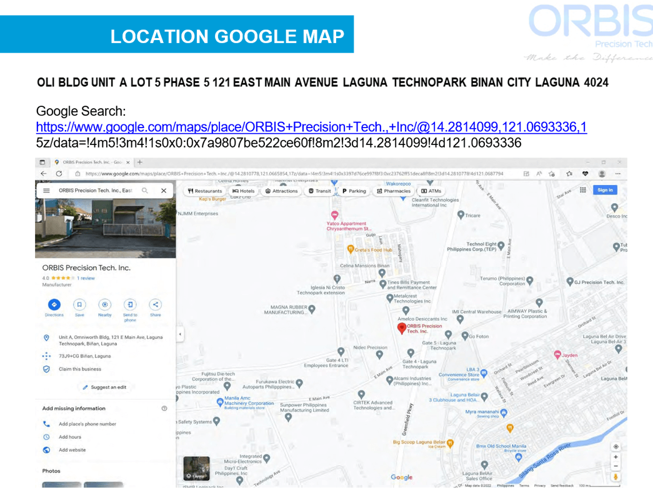
Task: Select the Hotels filter chip
Action: 243,191
